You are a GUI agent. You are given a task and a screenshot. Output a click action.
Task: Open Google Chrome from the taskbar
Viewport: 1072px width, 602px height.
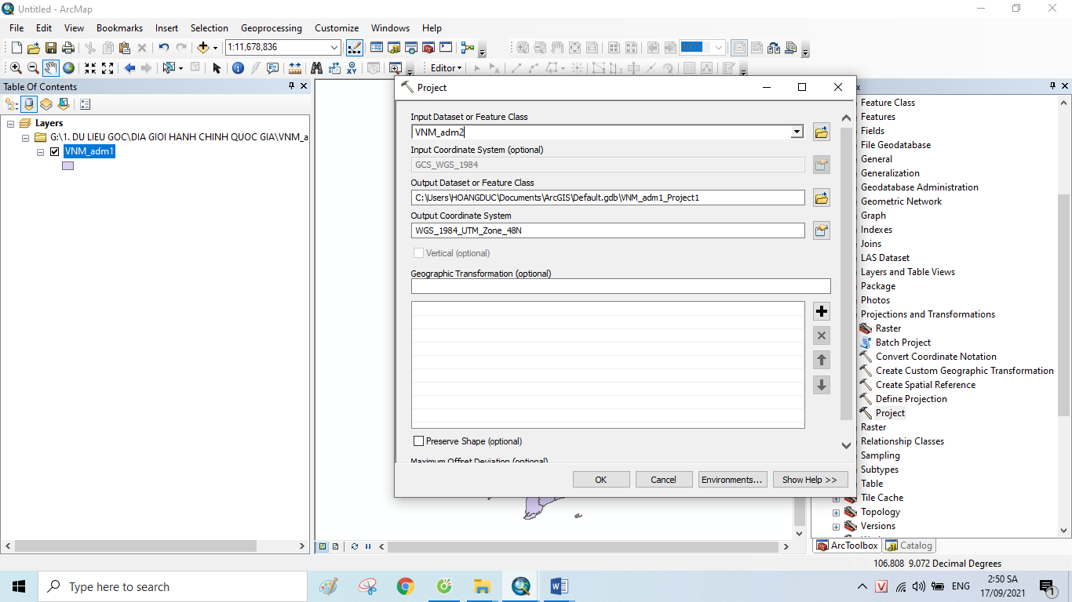pos(405,586)
